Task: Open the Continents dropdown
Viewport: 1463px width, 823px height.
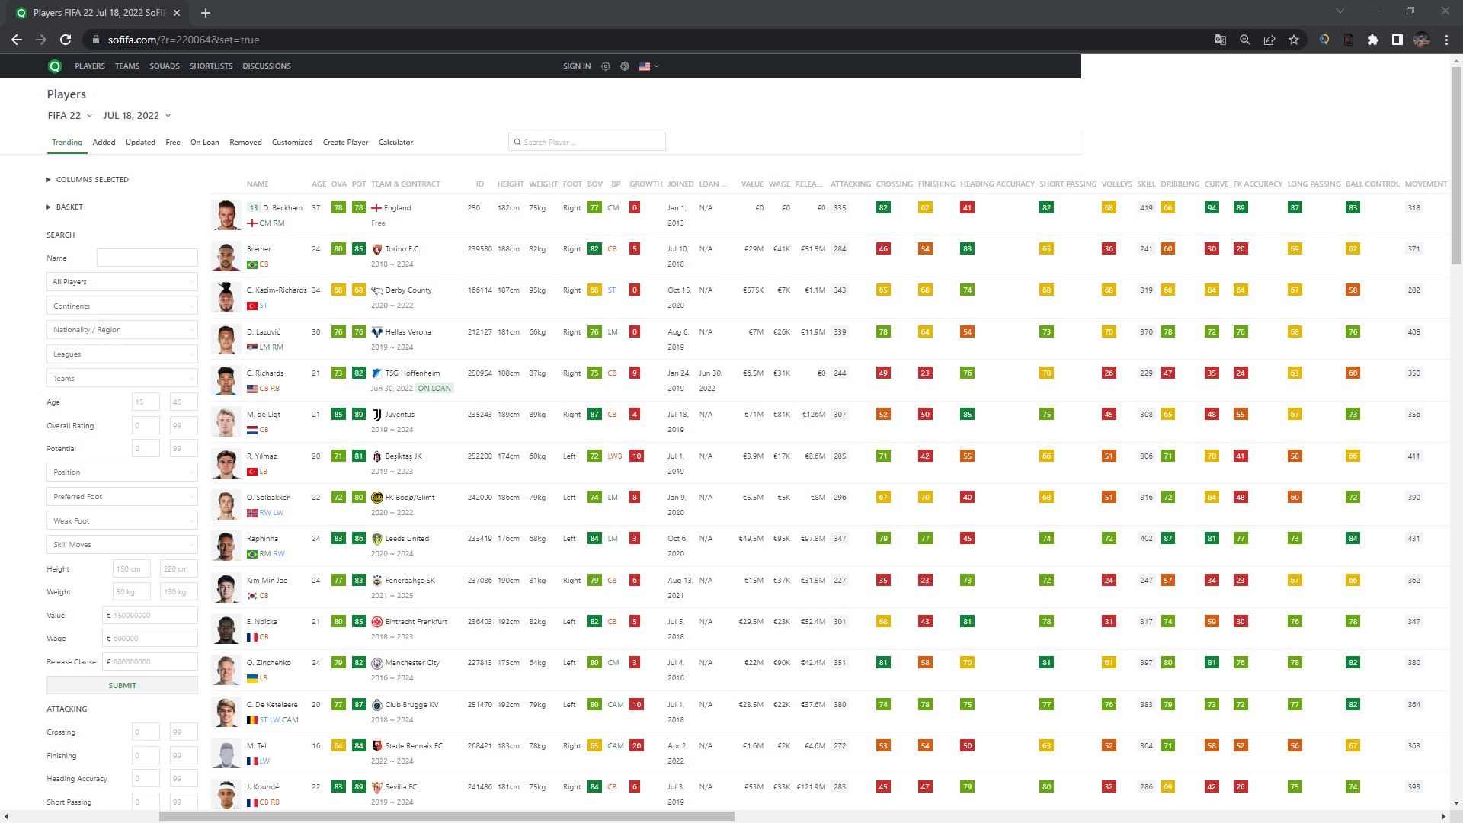Action: pos(122,306)
